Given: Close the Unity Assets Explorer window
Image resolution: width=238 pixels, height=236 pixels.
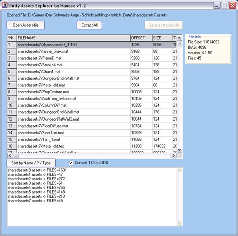Looking at the screenshot, I should [x=232, y=6].
